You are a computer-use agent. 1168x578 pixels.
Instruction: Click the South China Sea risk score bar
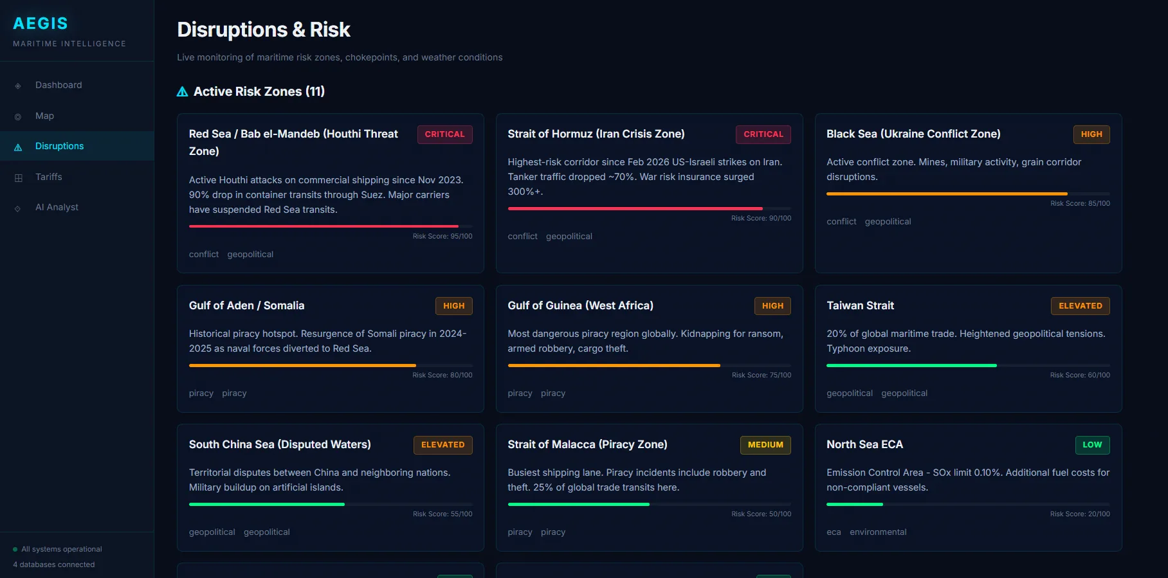click(331, 504)
